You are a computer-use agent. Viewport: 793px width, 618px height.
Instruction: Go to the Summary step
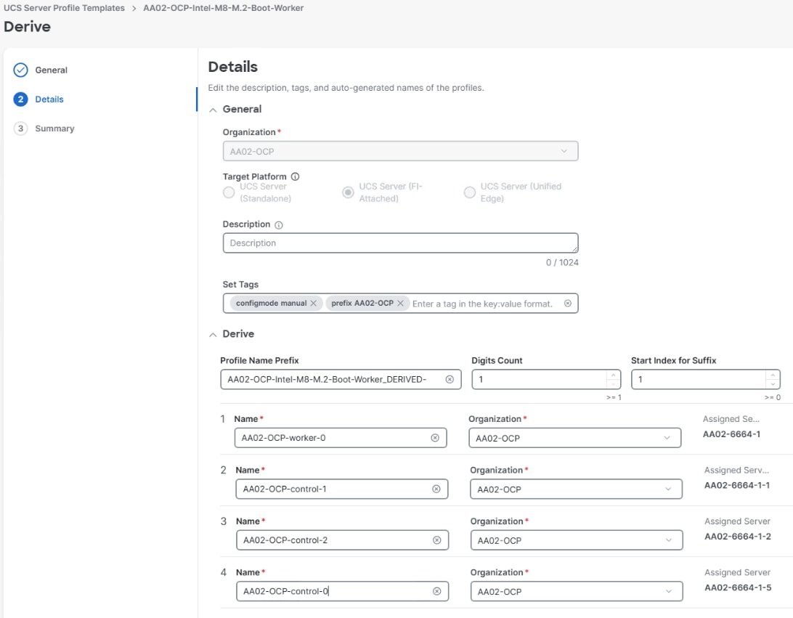point(44,129)
